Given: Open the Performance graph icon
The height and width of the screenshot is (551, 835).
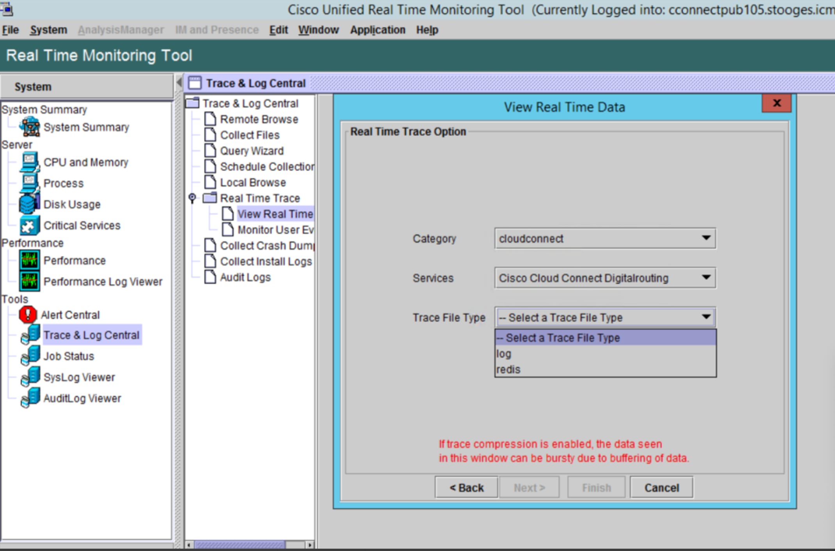Looking at the screenshot, I should tap(30, 260).
